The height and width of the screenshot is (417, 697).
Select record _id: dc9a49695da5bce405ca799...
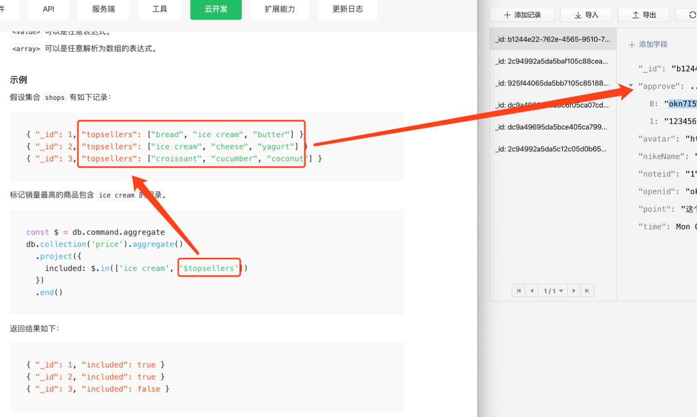click(x=553, y=127)
